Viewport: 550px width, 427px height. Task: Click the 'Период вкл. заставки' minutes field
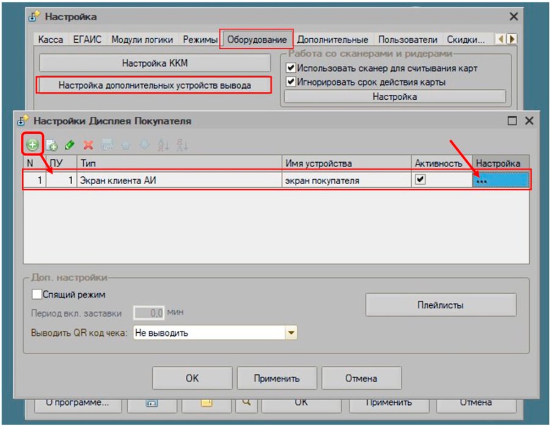(148, 313)
